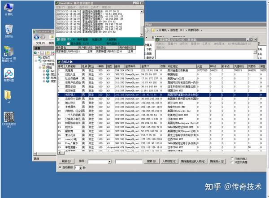
Task: Click the auto-refresh seconds spinner arrows
Action: pyautogui.click(x=81, y=167)
